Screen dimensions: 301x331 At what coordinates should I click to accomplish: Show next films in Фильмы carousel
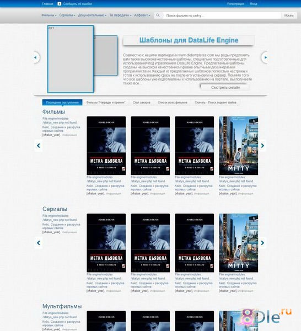tap(262, 146)
